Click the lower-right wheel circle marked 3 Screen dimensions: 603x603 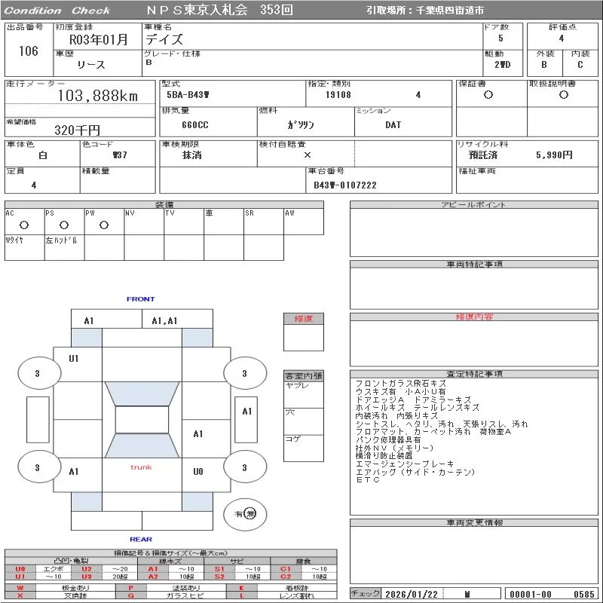pos(244,467)
